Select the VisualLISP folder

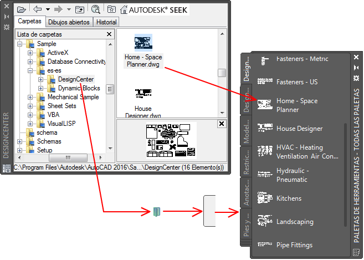coord(61,124)
